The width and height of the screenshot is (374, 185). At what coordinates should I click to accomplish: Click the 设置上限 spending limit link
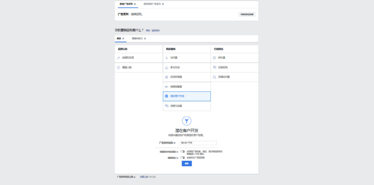(x=144, y=177)
